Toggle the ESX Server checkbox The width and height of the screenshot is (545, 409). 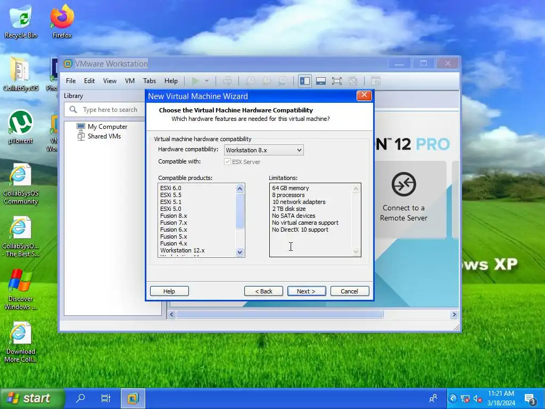227,162
